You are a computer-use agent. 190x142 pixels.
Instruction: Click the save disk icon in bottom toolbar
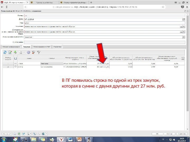15,134
